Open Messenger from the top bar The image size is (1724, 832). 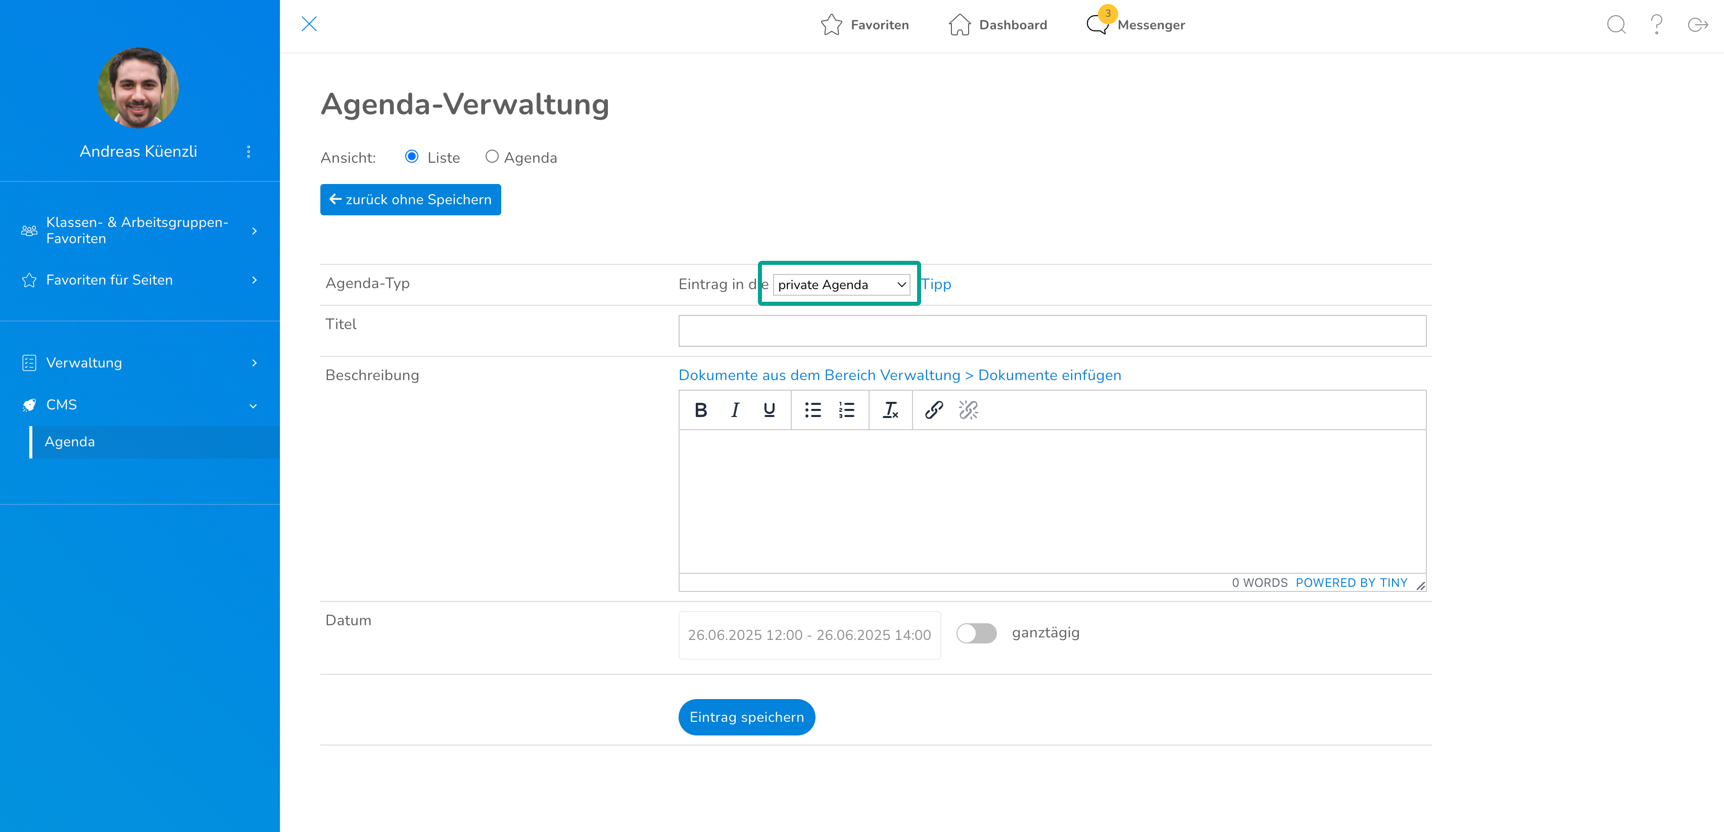pyautogui.click(x=1136, y=25)
